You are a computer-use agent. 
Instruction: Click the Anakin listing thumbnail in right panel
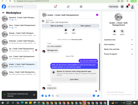118,17
